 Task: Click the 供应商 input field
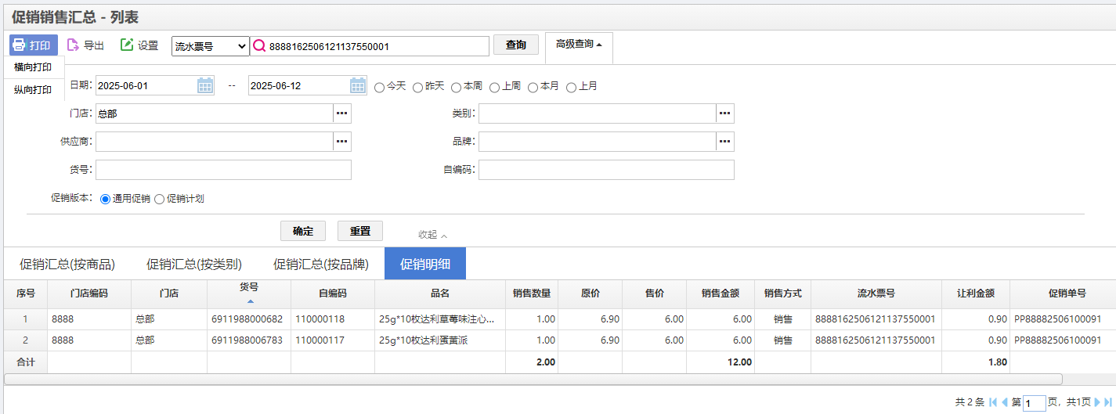tap(215, 142)
